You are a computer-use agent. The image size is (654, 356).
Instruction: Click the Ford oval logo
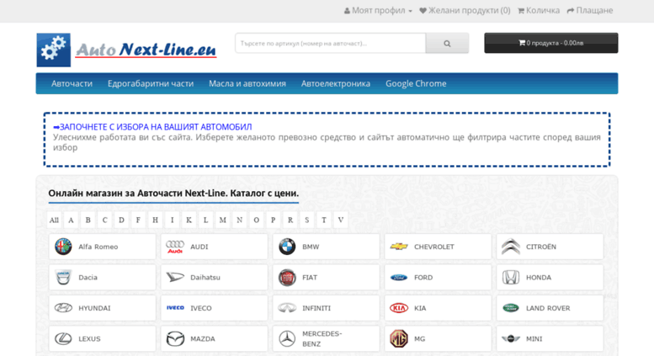399,277
